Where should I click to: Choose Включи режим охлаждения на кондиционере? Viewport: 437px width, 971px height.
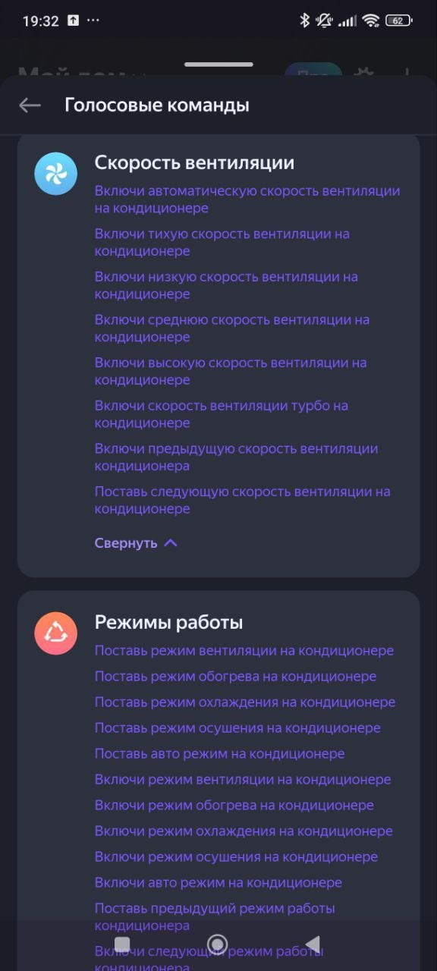click(244, 831)
